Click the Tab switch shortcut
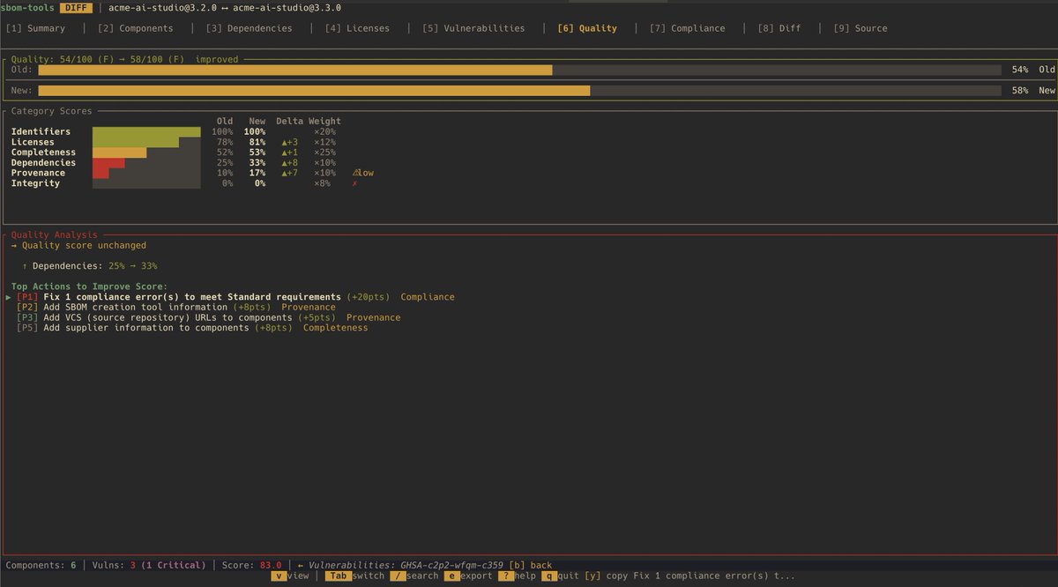The height and width of the screenshot is (587, 1058). click(x=354, y=576)
